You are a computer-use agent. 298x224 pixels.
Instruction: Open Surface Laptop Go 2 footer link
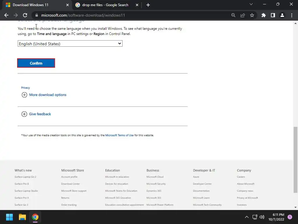[25, 177]
